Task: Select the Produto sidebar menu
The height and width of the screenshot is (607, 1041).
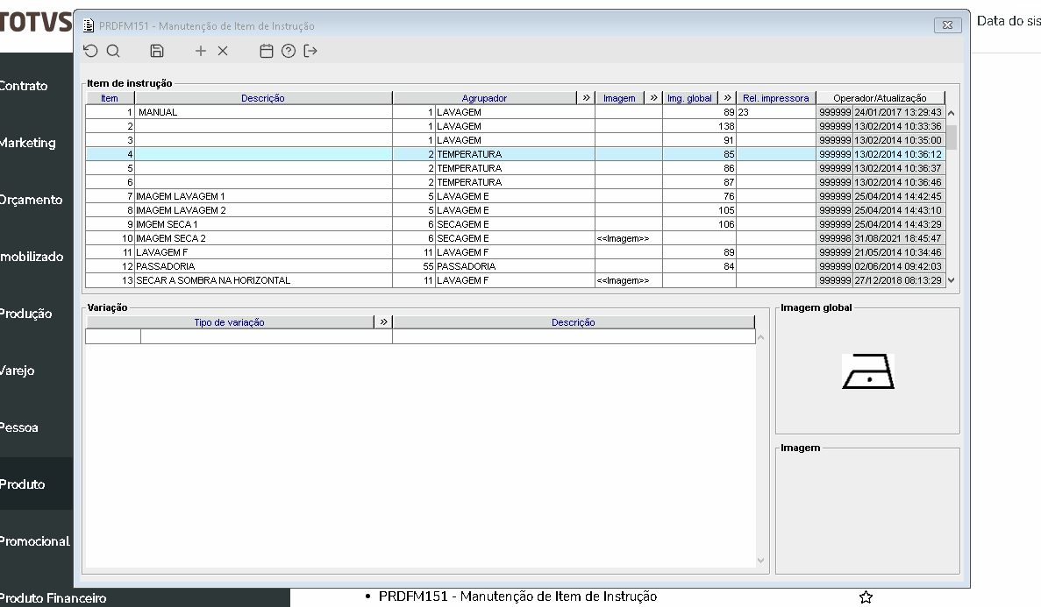Action: [23, 484]
